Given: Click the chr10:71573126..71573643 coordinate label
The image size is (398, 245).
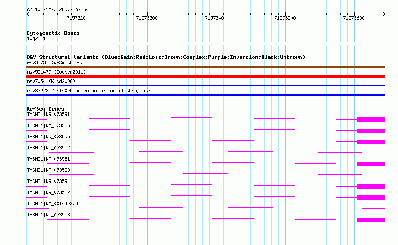Looking at the screenshot, I should pos(59,10).
